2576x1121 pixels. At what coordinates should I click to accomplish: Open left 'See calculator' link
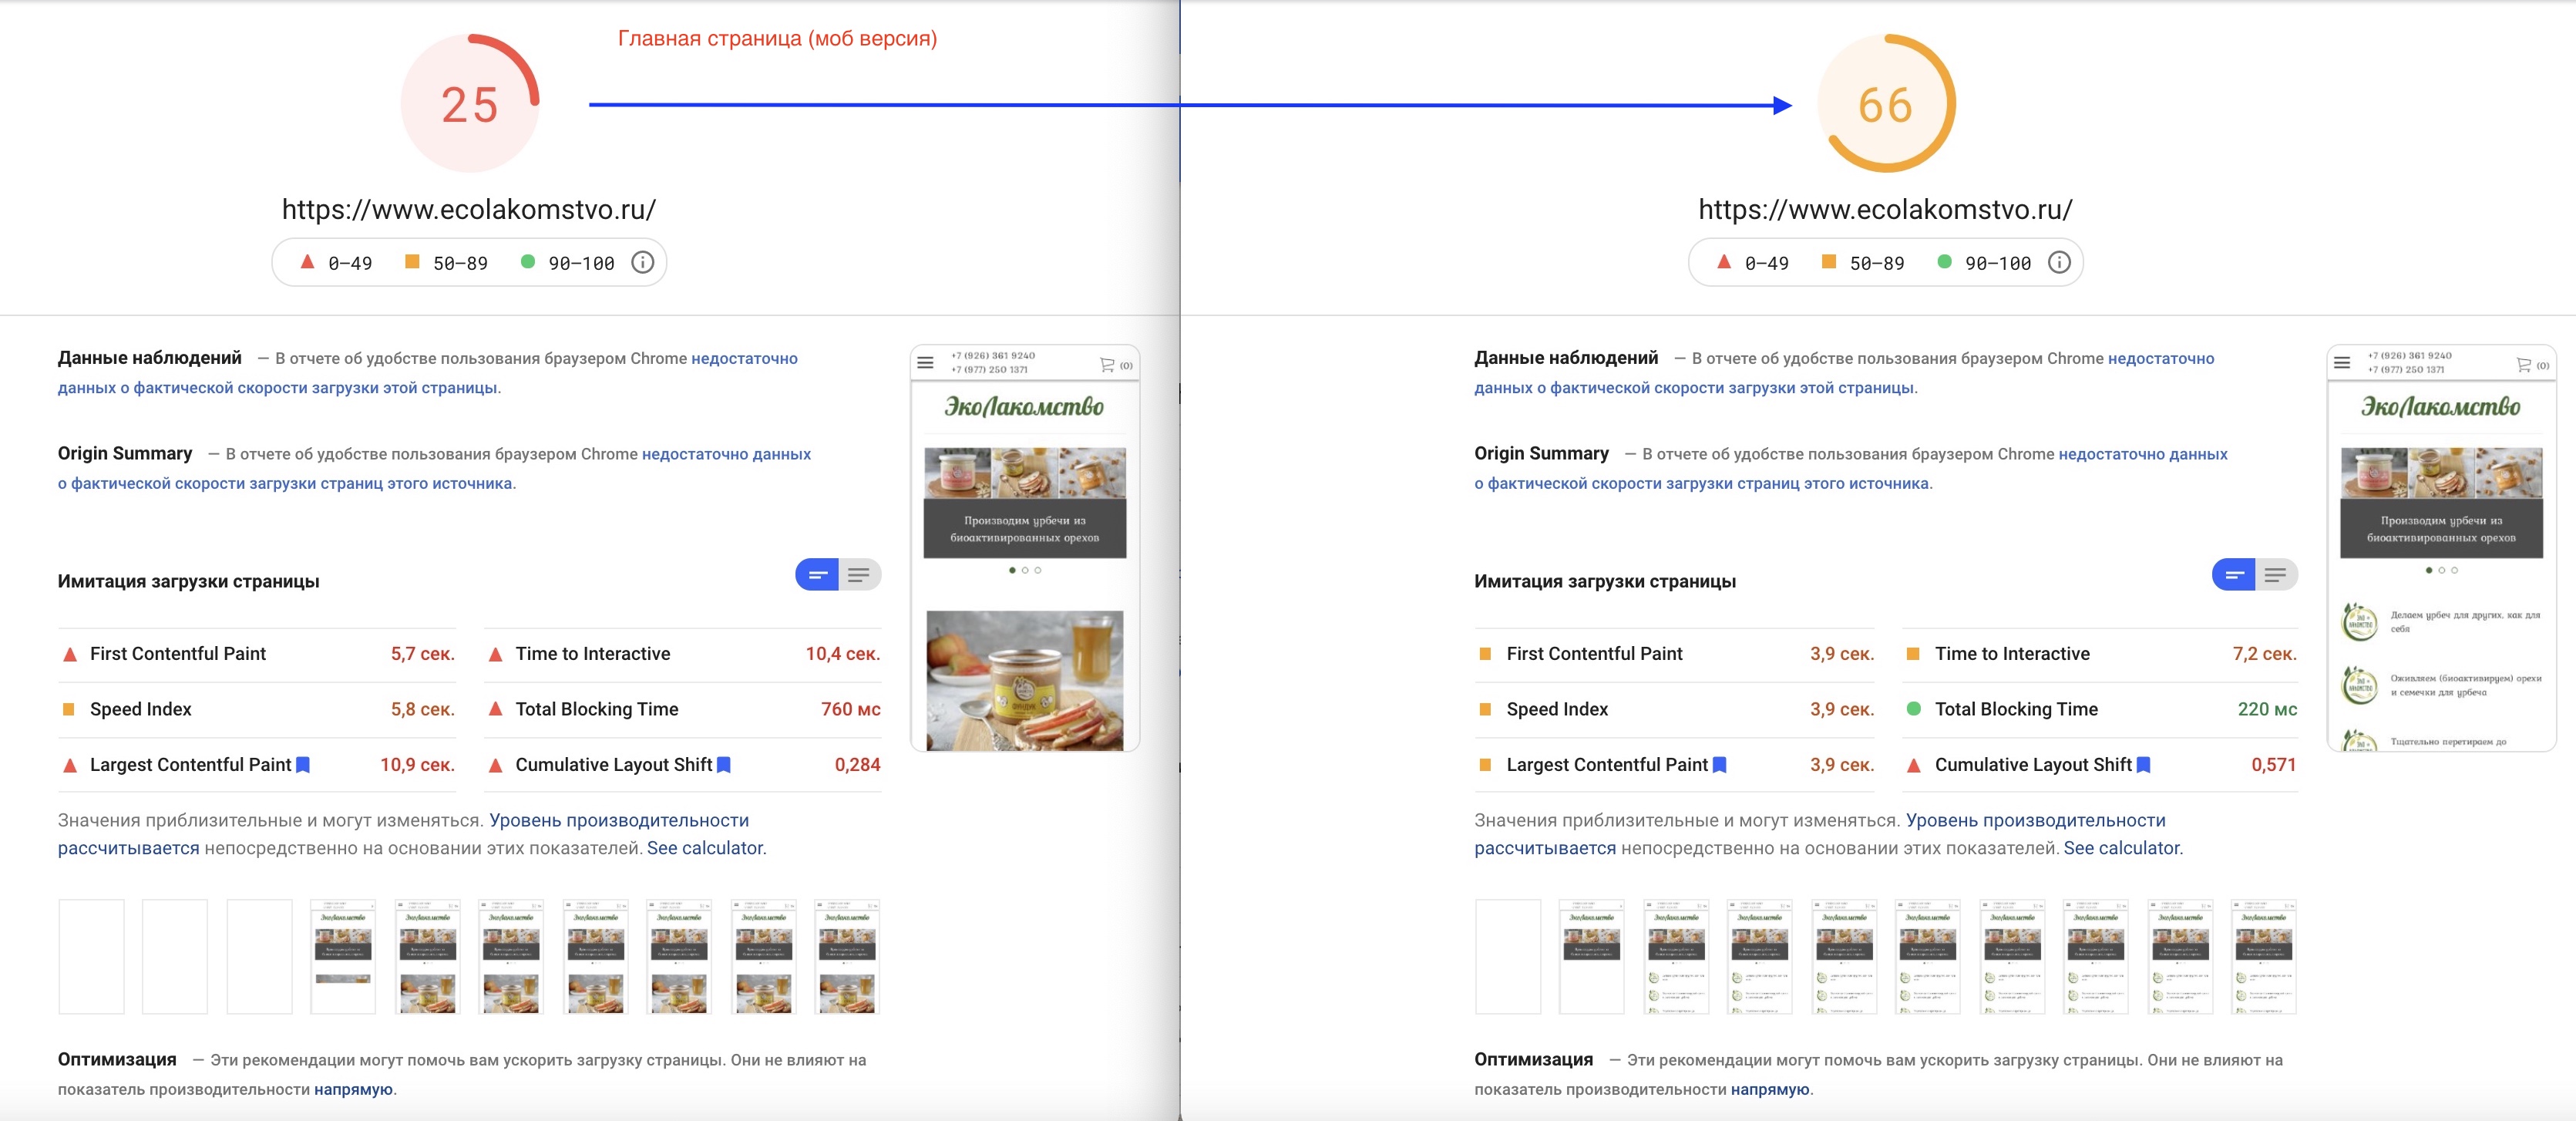click(705, 848)
